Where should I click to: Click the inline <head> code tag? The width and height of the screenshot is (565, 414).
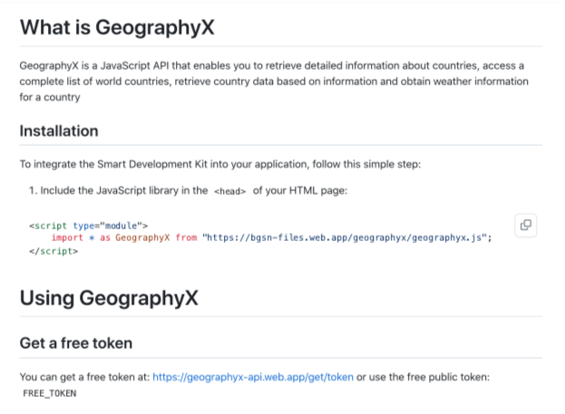pos(229,191)
